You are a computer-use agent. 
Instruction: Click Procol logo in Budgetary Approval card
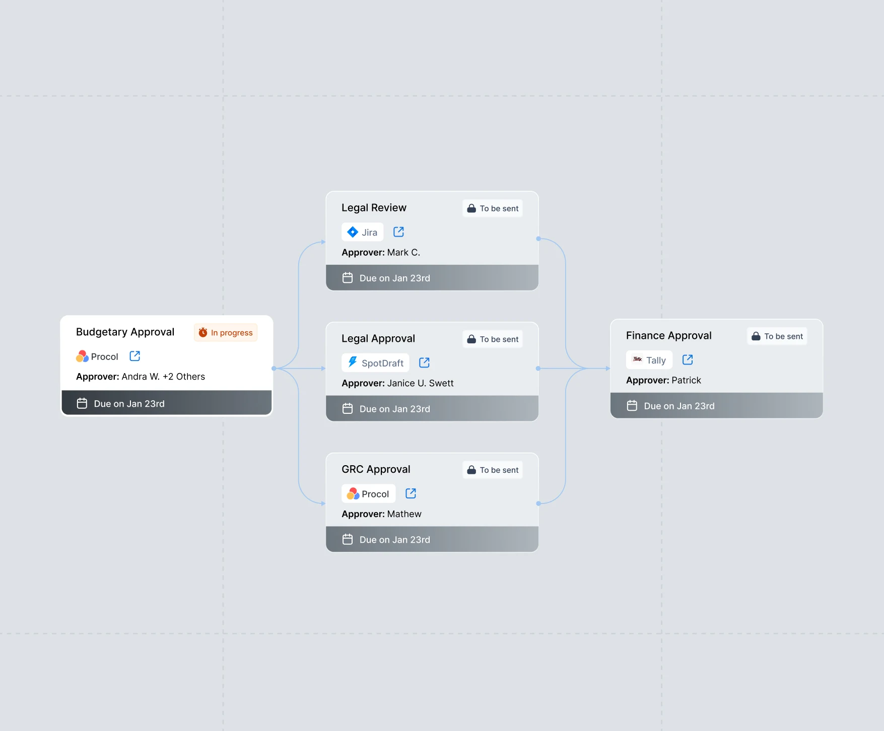pos(83,356)
